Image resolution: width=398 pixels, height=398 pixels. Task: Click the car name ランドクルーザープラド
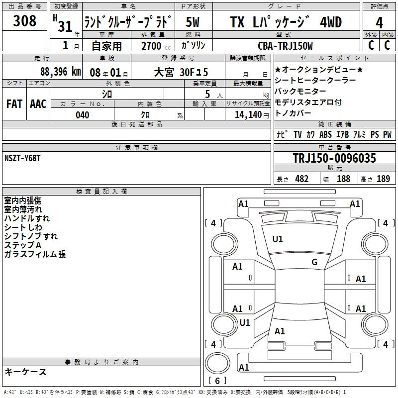tap(128, 21)
